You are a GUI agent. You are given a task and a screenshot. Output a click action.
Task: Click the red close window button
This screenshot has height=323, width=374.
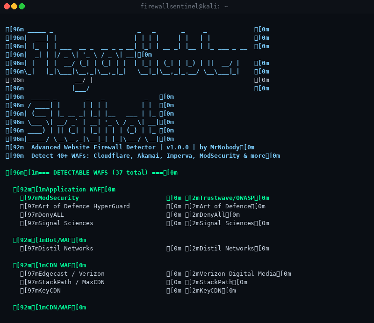pos(7,7)
